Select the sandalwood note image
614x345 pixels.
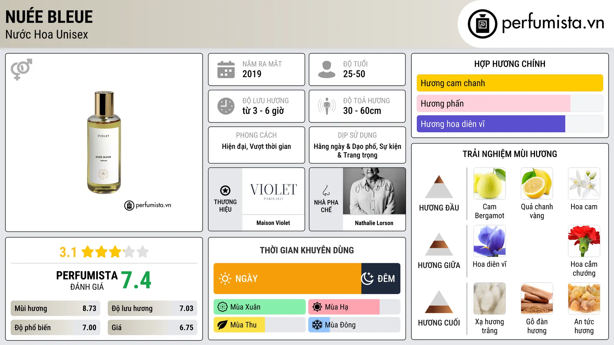[x=537, y=299]
